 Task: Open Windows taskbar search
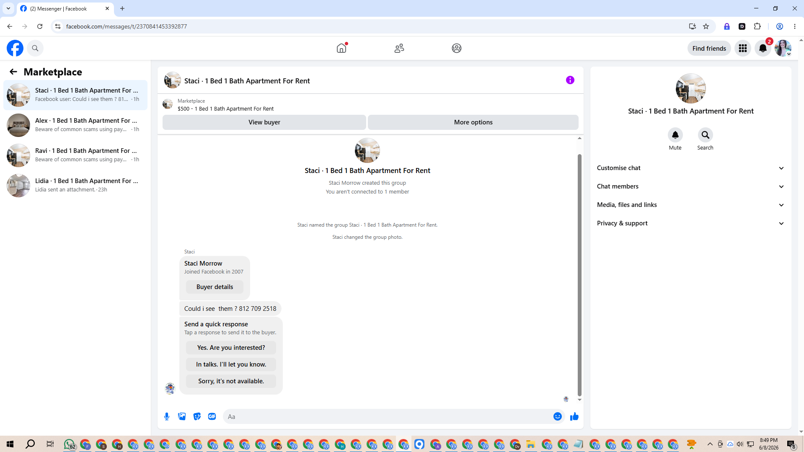[x=30, y=444]
